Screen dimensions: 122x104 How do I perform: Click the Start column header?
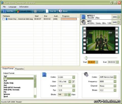point(38,16)
